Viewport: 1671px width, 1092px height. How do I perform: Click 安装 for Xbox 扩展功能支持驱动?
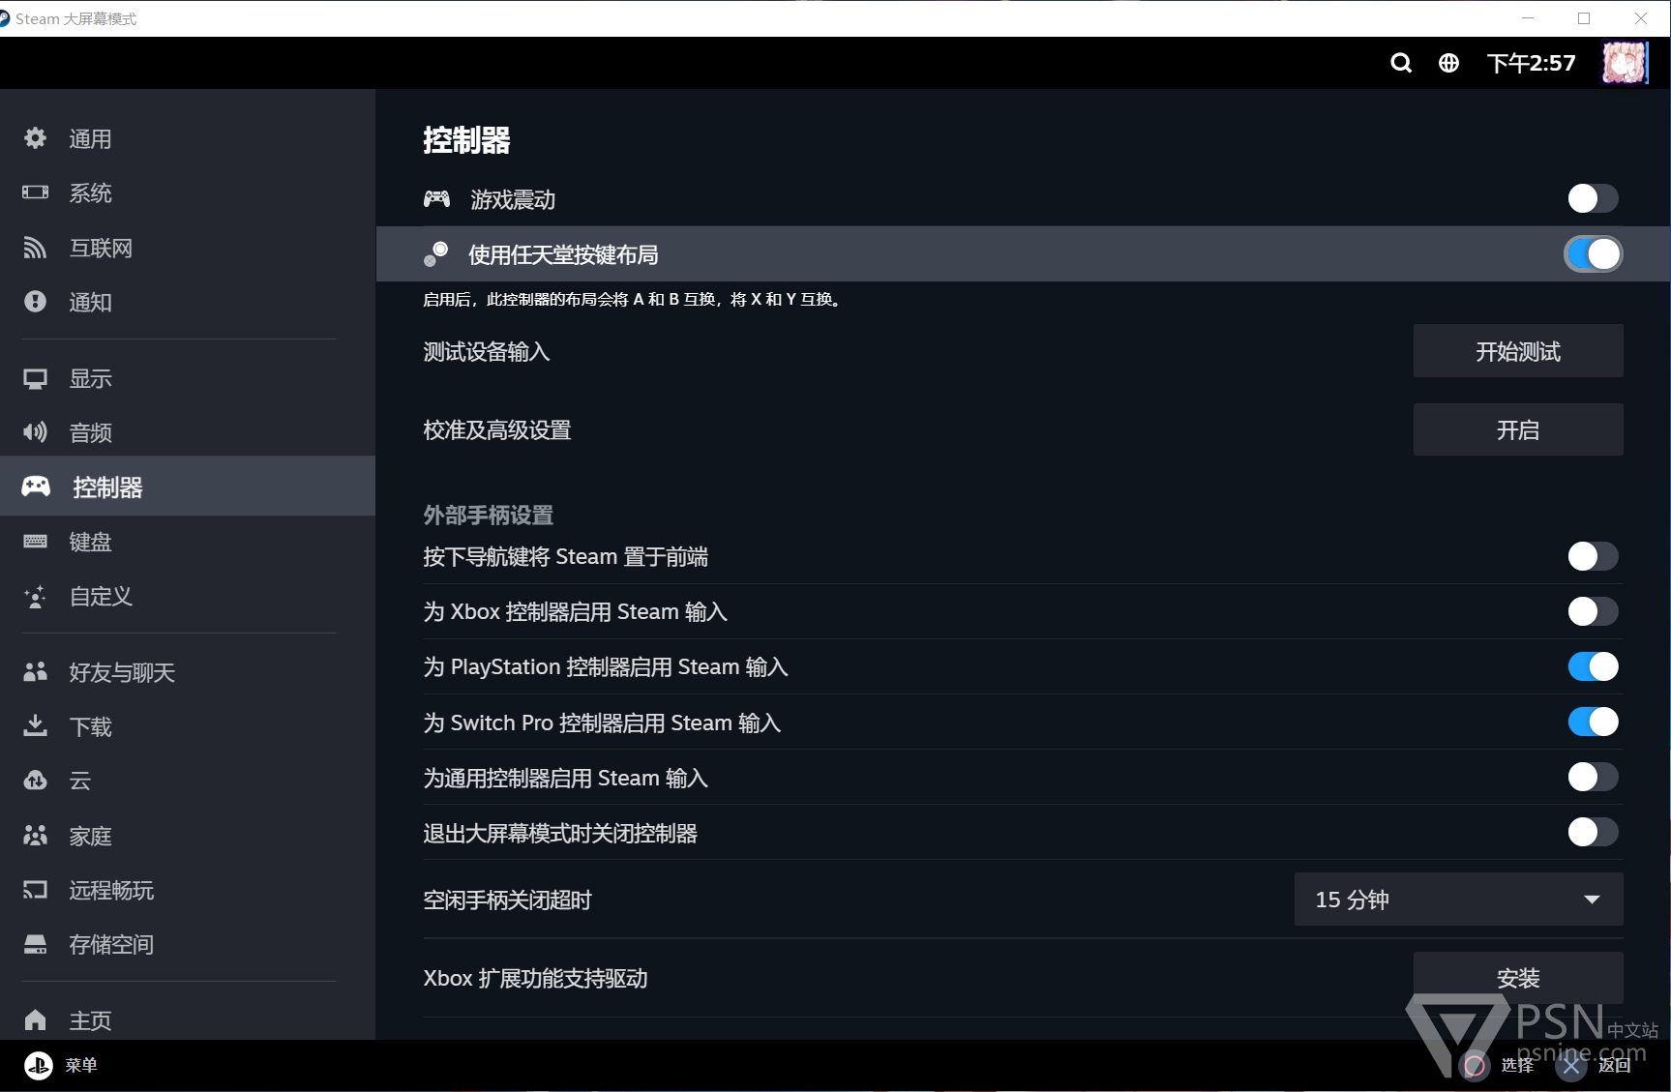click(1518, 978)
